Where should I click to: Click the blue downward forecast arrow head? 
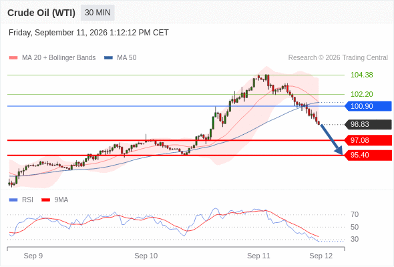[x=339, y=151]
